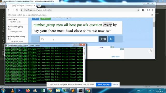Click the 0:58 countdown timer

click(x=103, y=39)
